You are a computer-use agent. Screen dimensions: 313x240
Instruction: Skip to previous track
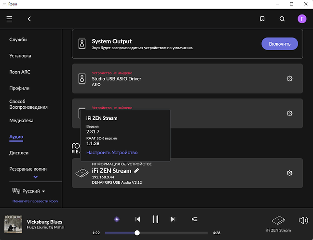tap(138, 219)
